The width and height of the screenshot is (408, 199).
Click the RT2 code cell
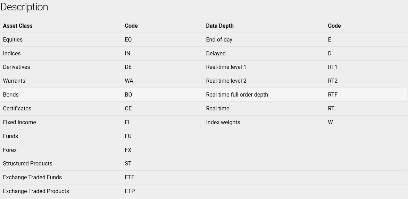333,81
